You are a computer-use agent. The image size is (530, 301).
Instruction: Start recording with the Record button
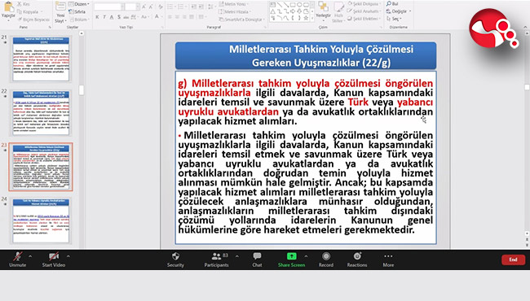tap(326, 260)
